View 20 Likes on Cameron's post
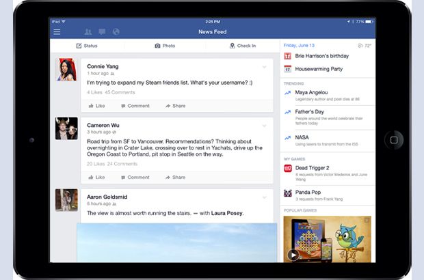 (x=96, y=164)
